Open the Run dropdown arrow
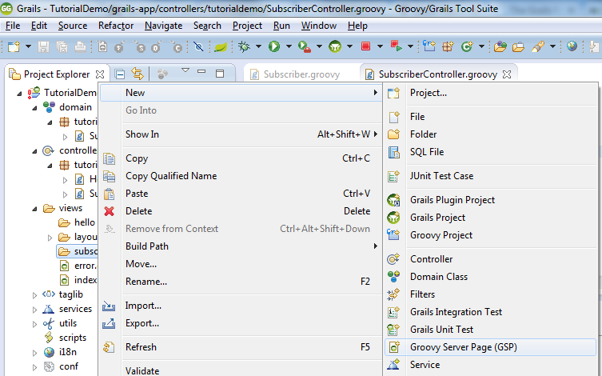Viewport: 602px width, 376px height. coord(289,46)
